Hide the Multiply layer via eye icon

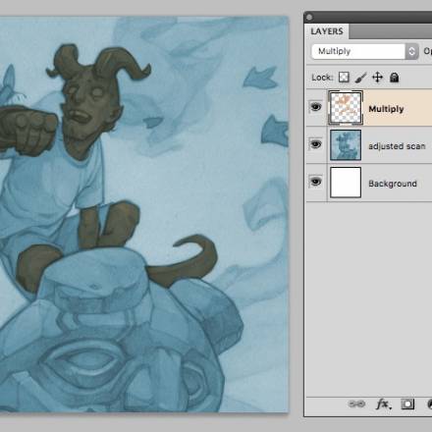point(316,107)
